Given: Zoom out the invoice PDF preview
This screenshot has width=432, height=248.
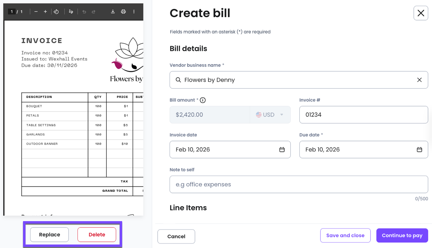Looking at the screenshot, I should [x=36, y=12].
